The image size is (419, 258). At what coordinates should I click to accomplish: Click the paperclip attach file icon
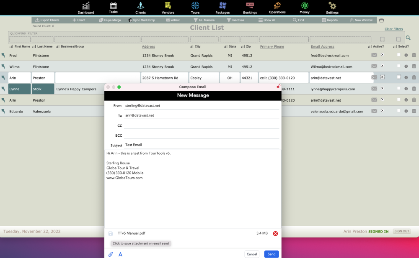(x=111, y=254)
